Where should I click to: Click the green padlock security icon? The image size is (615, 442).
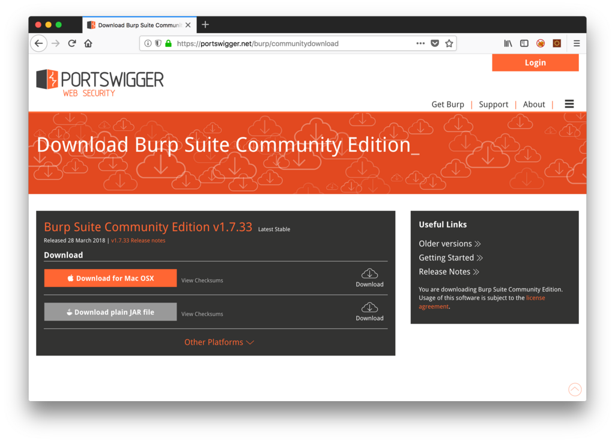point(168,43)
